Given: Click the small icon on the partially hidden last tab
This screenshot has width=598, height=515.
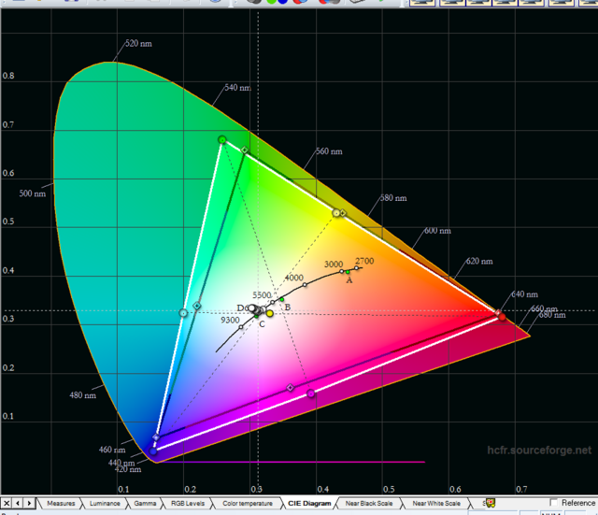Looking at the screenshot, I should pos(491,503).
